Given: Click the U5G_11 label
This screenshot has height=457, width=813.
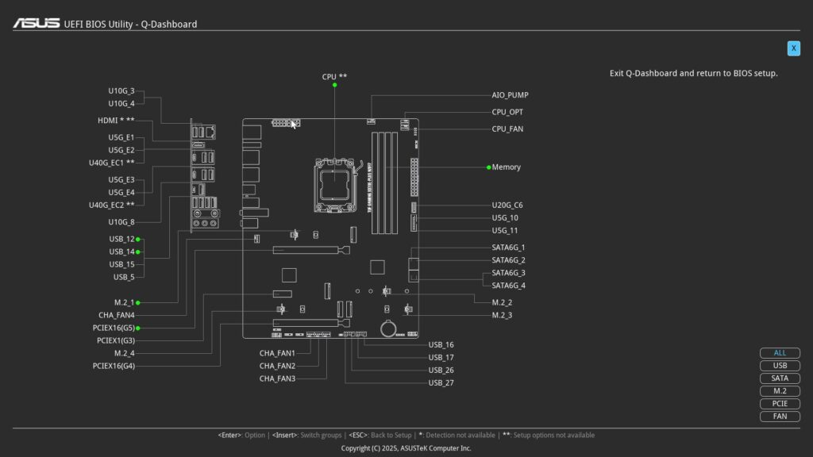Looking at the screenshot, I should [504, 231].
